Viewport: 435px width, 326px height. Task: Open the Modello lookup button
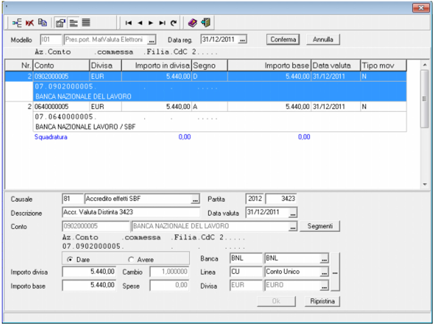pyautogui.click(x=152, y=40)
